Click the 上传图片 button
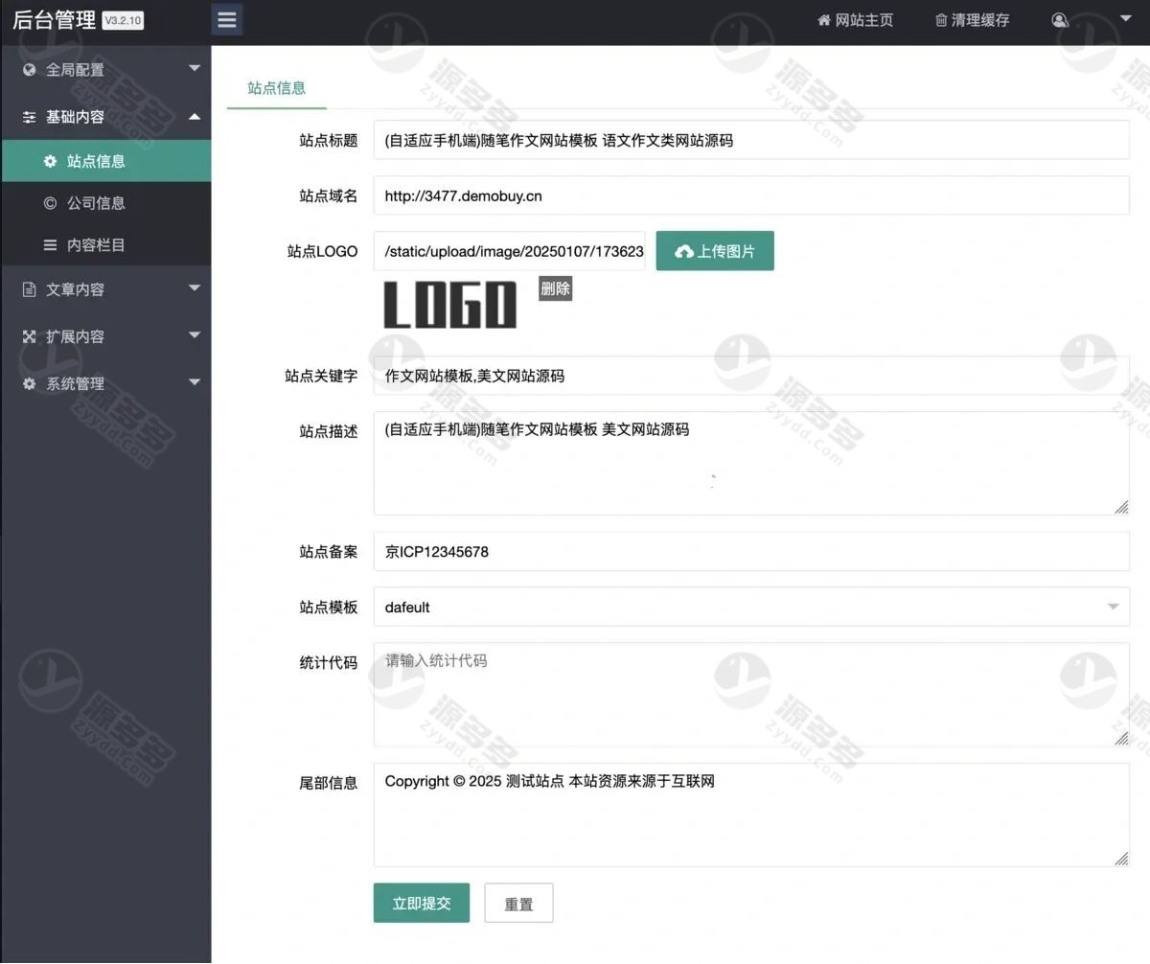1150x964 pixels. [715, 251]
